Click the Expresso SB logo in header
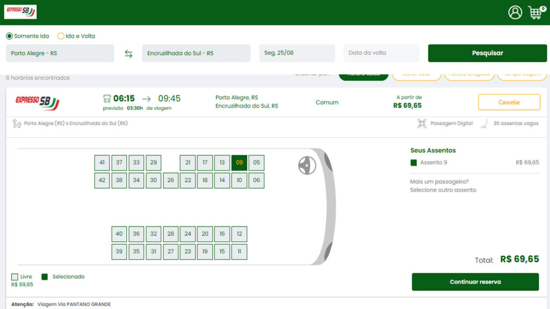The height and width of the screenshot is (309, 550). [x=20, y=12]
